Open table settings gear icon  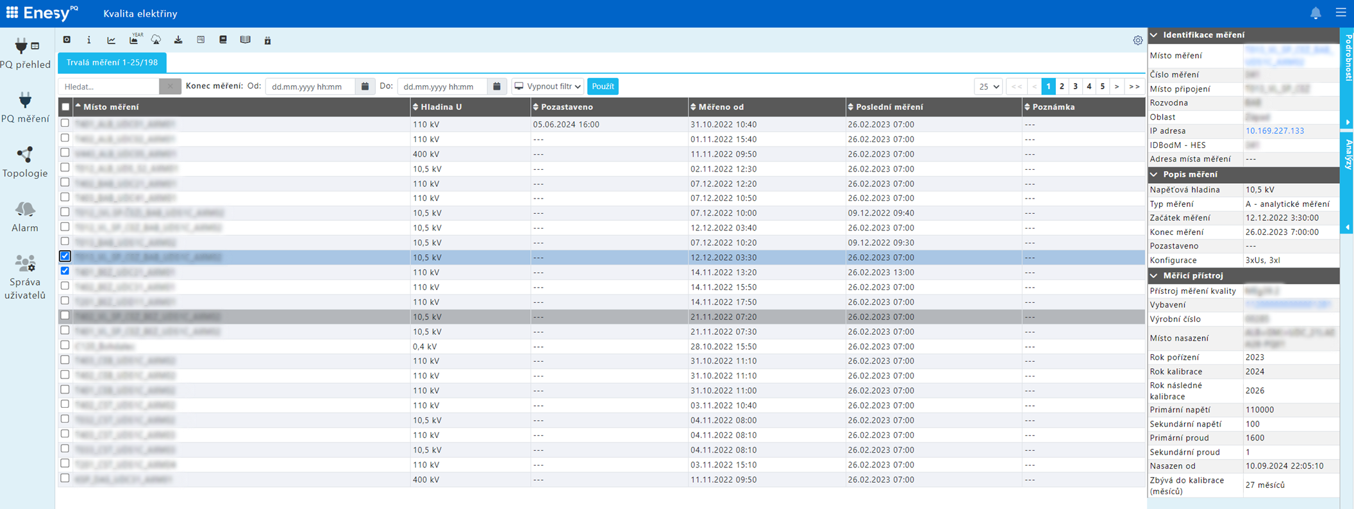(x=1137, y=40)
